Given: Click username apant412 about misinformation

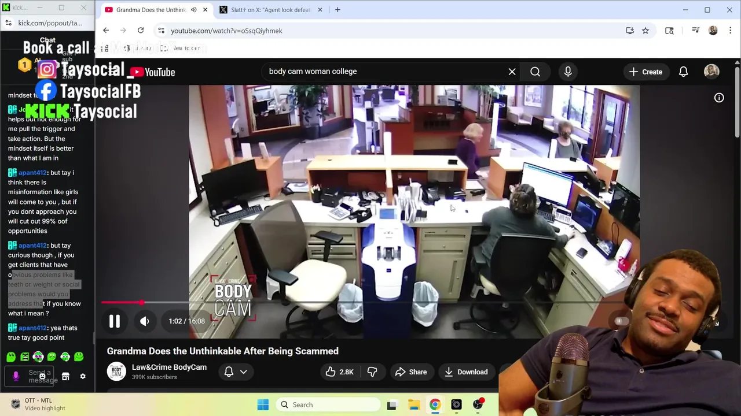Looking at the screenshot, I should click(x=32, y=173).
